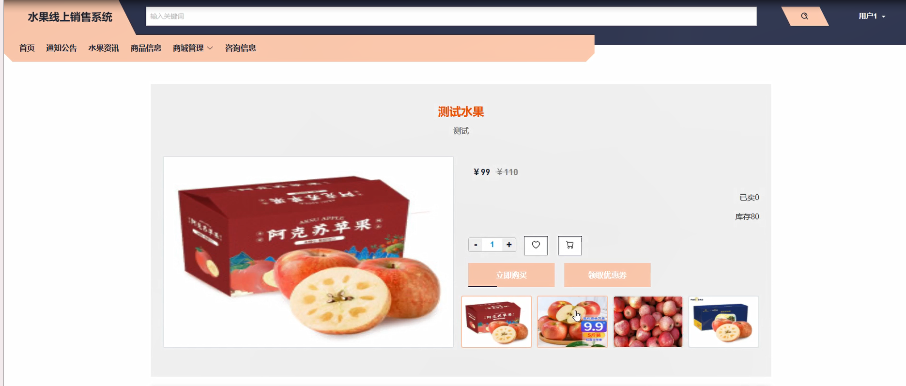Click the 立即购买 button
Screen dimensions: 906x386
coord(511,275)
